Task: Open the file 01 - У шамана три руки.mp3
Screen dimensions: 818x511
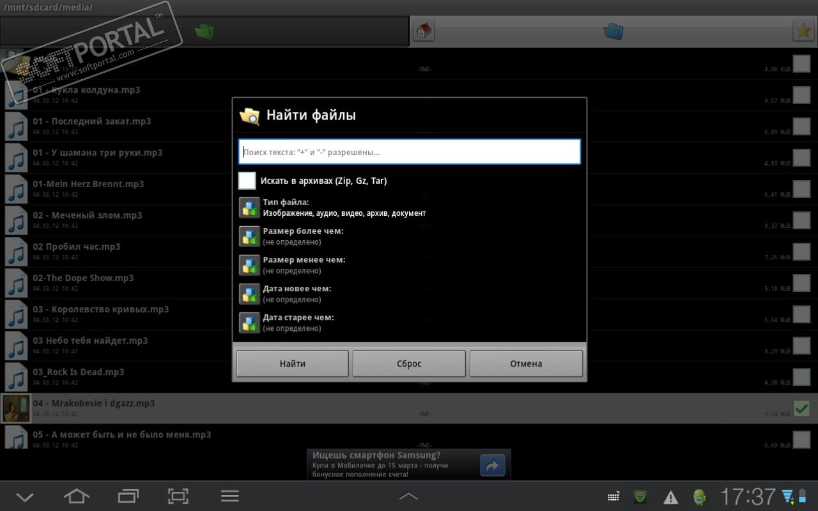Action: point(98,153)
